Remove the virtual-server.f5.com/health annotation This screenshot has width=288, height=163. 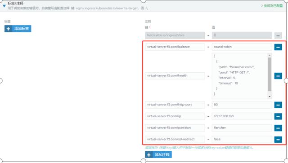[x=278, y=76]
